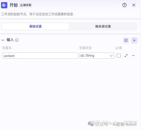Close the 开始 node panel
Screen dimensions: 141x130
coord(134,5)
